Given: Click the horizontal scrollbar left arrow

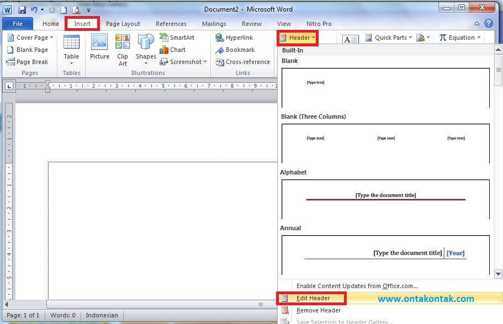Looking at the screenshot, I should (x=7, y=304).
